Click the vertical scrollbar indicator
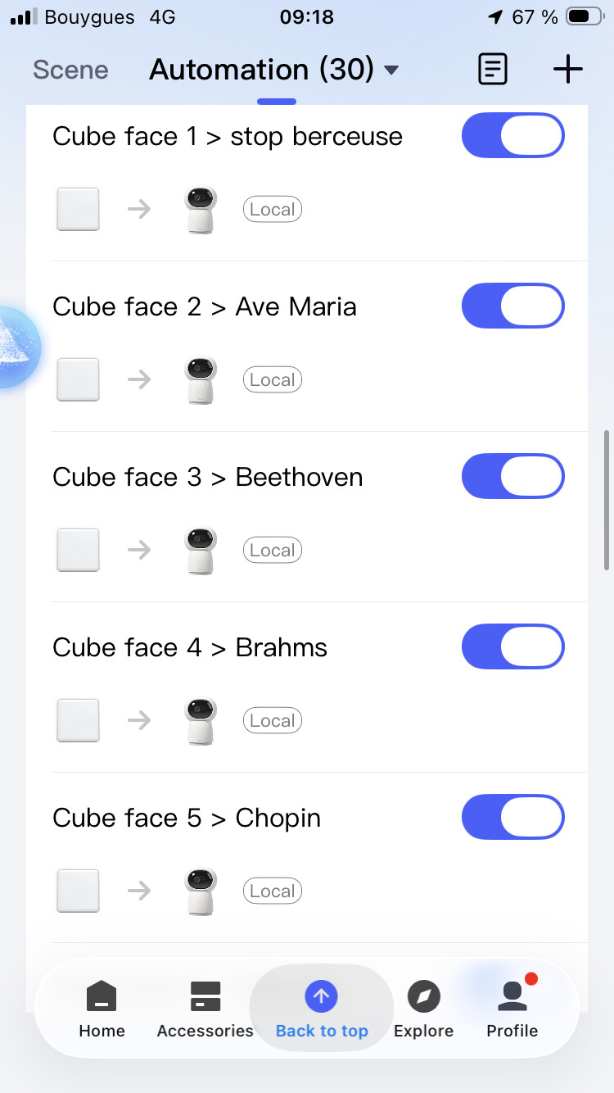Screen dimensions: 614x1093 pos(607,500)
